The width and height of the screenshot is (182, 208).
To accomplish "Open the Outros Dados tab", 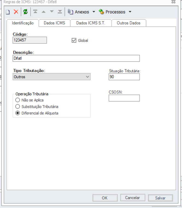I will click(128, 23).
